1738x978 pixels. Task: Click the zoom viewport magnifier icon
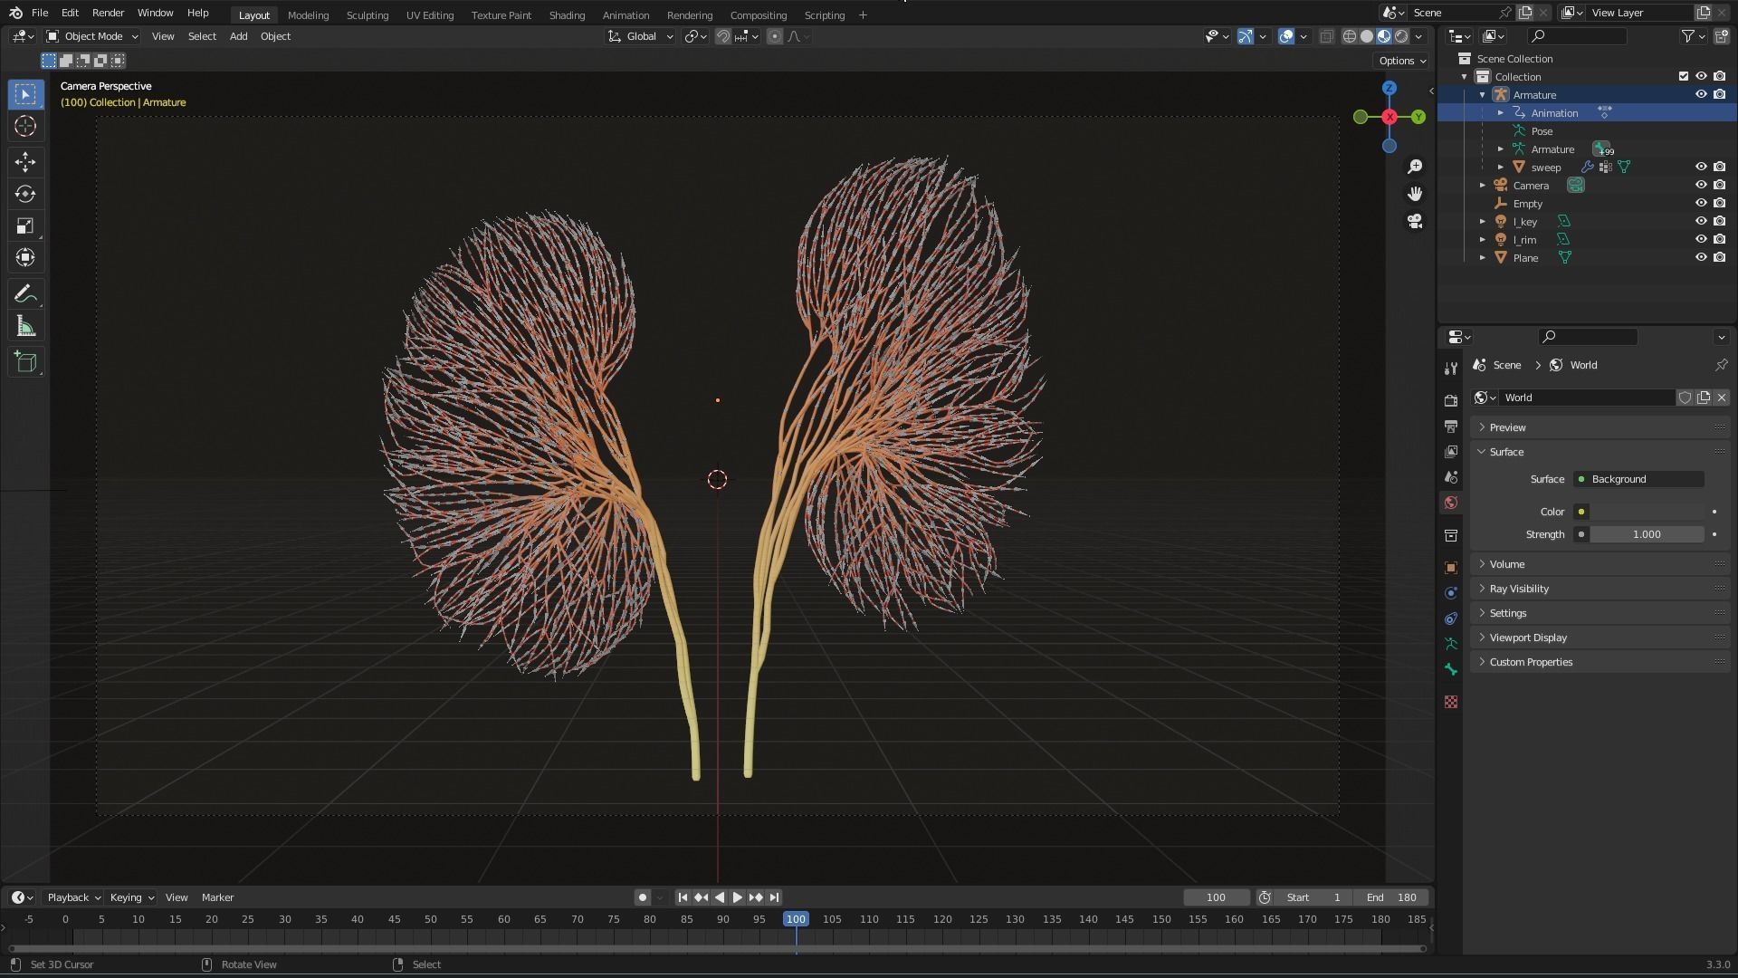(1415, 167)
